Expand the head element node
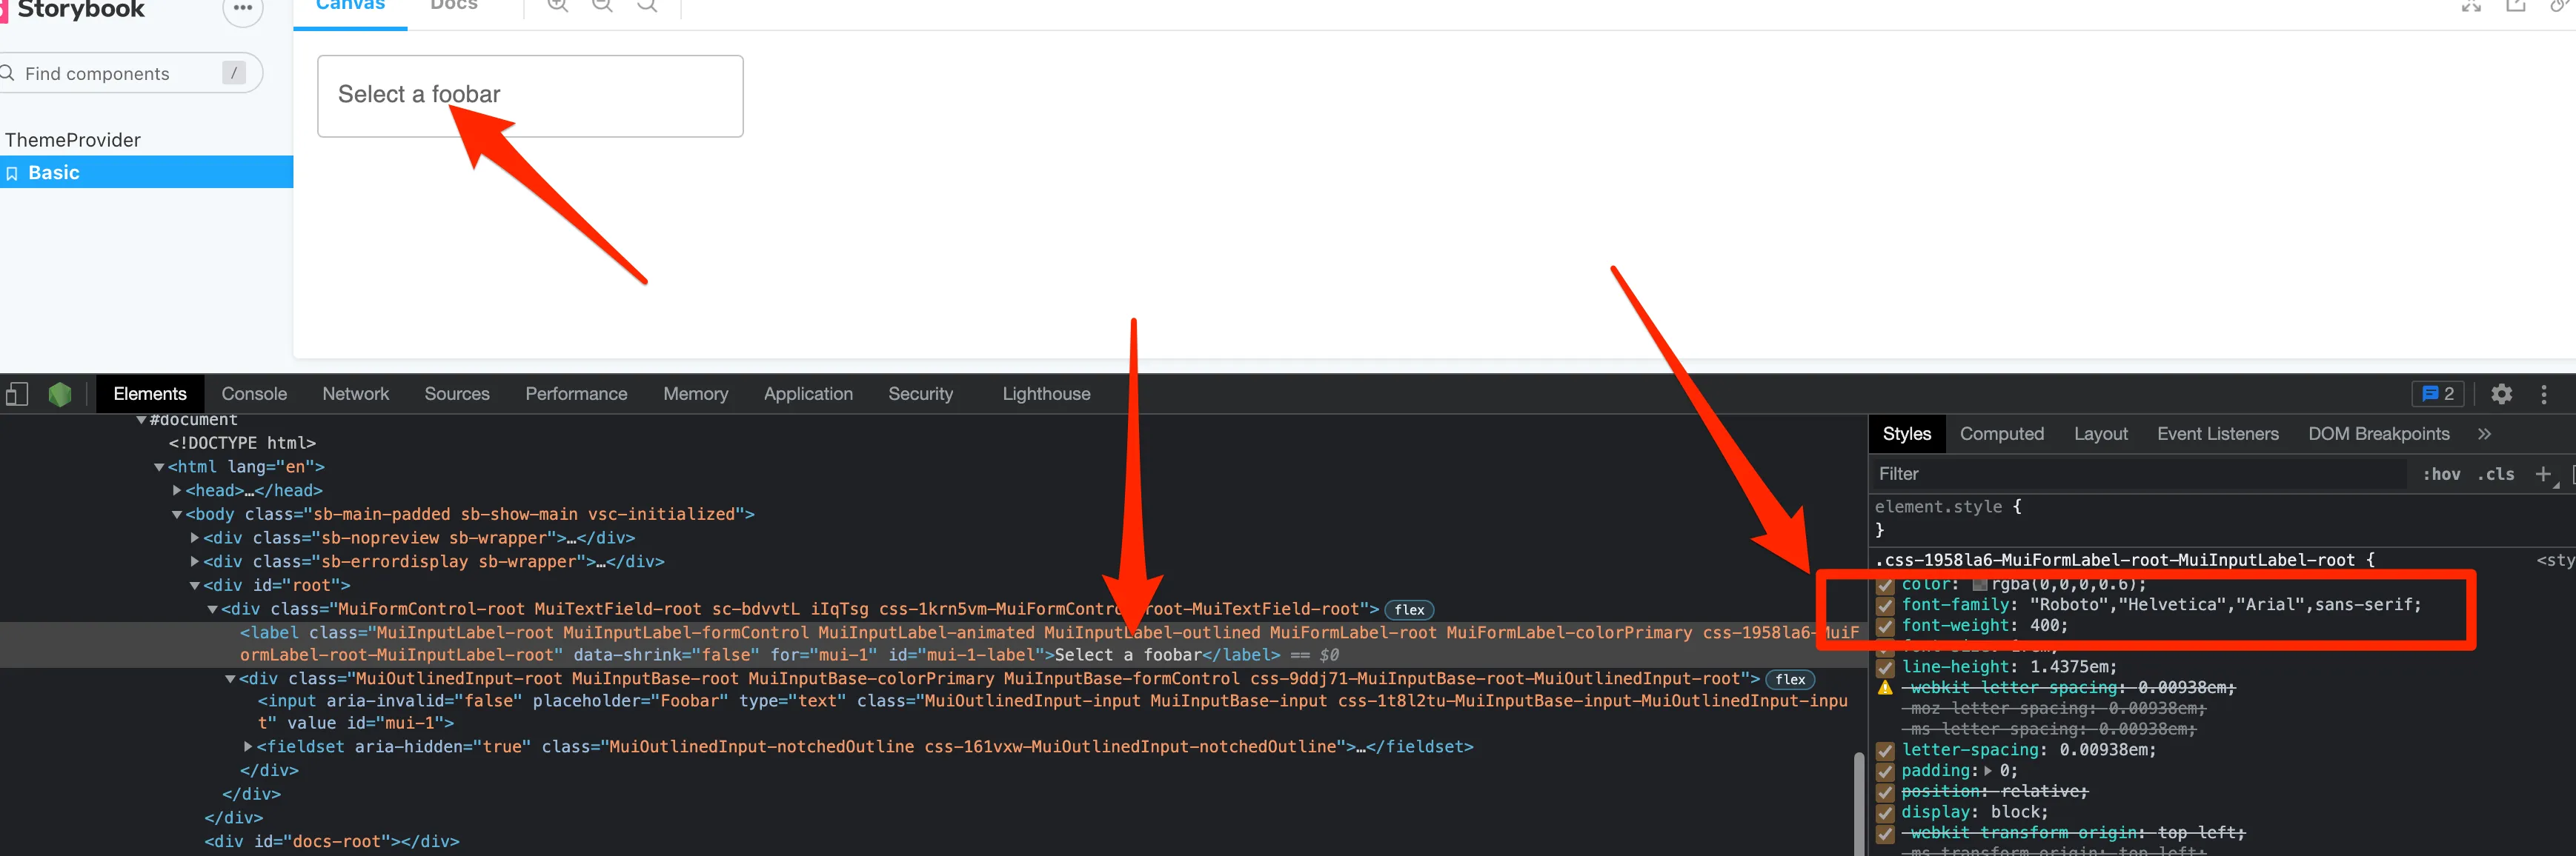The width and height of the screenshot is (2576, 856). click(x=177, y=490)
